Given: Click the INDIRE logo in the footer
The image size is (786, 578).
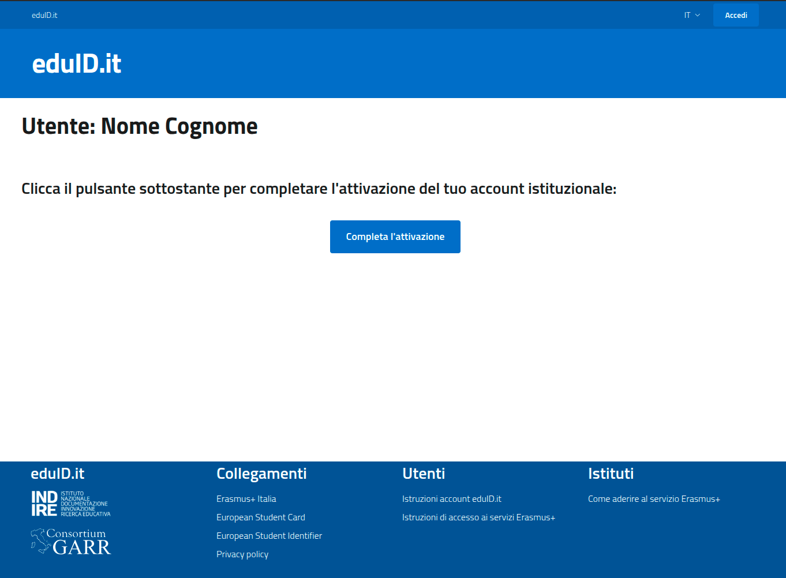Looking at the screenshot, I should point(70,504).
